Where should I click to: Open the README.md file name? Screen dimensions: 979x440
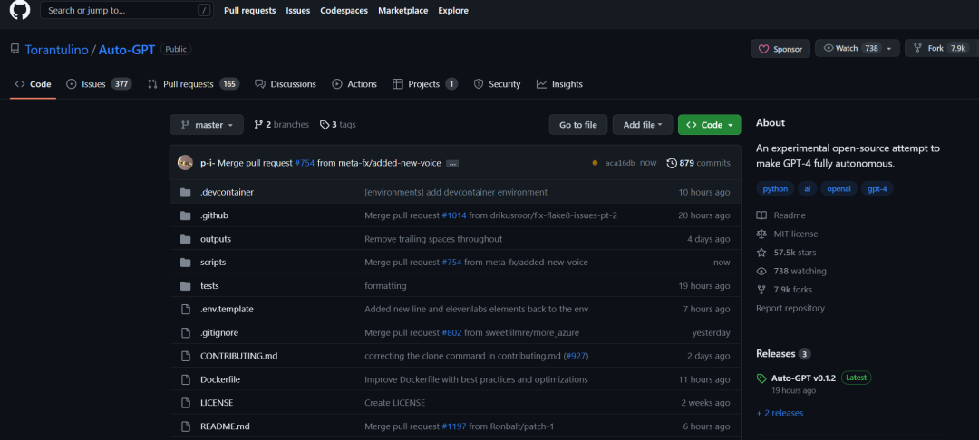tap(226, 426)
